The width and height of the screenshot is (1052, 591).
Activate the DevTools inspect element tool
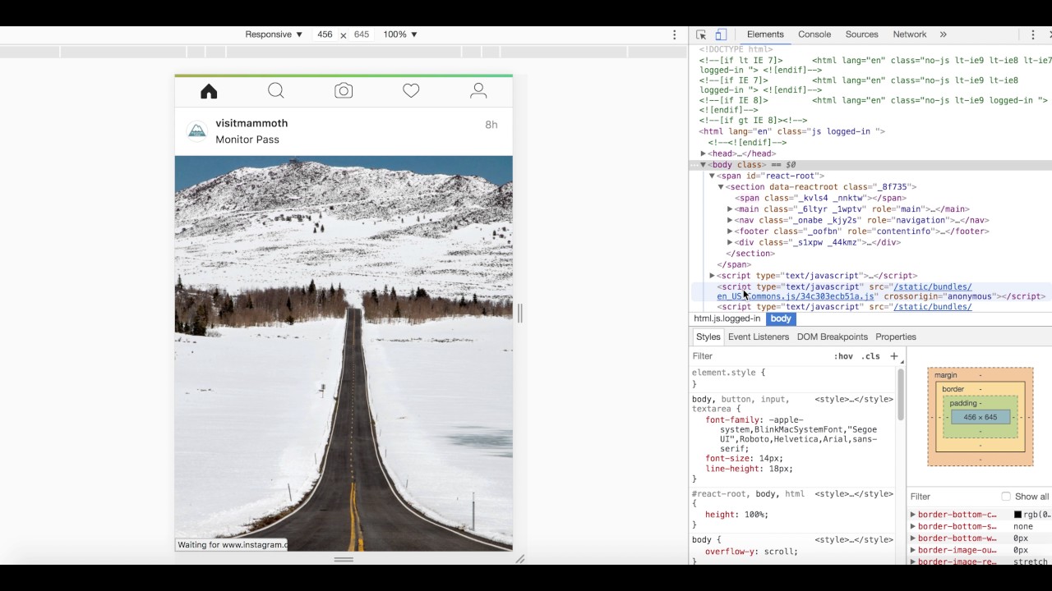(701, 34)
